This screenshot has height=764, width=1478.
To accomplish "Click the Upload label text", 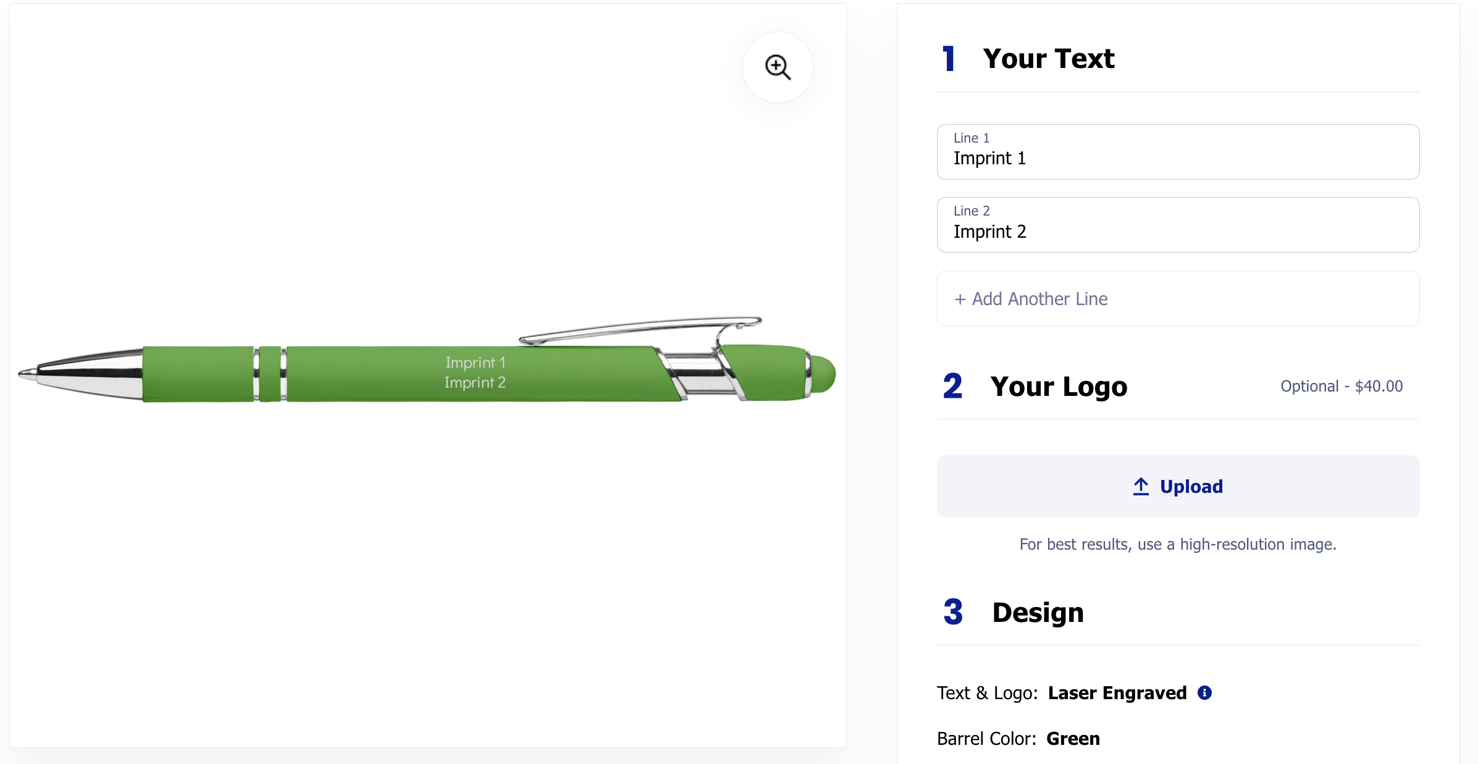I will tap(1191, 487).
